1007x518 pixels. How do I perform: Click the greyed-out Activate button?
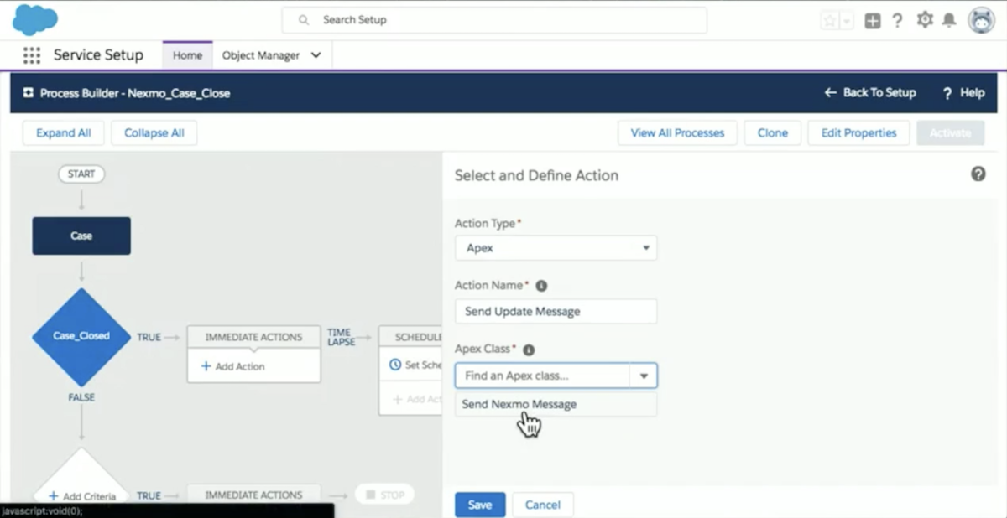951,132
